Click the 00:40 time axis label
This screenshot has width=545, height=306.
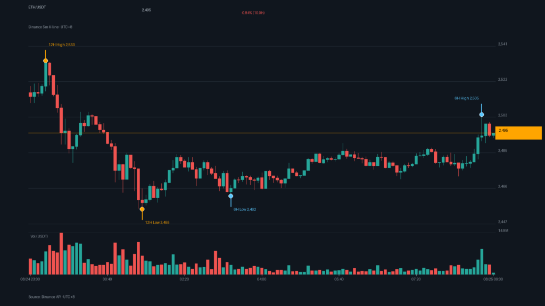(x=108, y=279)
